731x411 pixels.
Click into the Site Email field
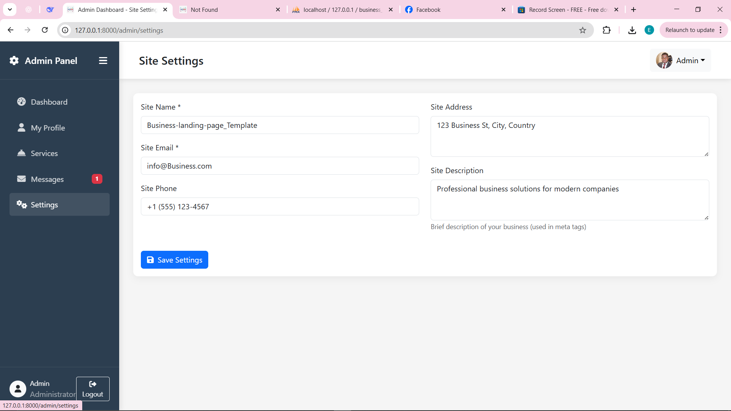(x=280, y=166)
